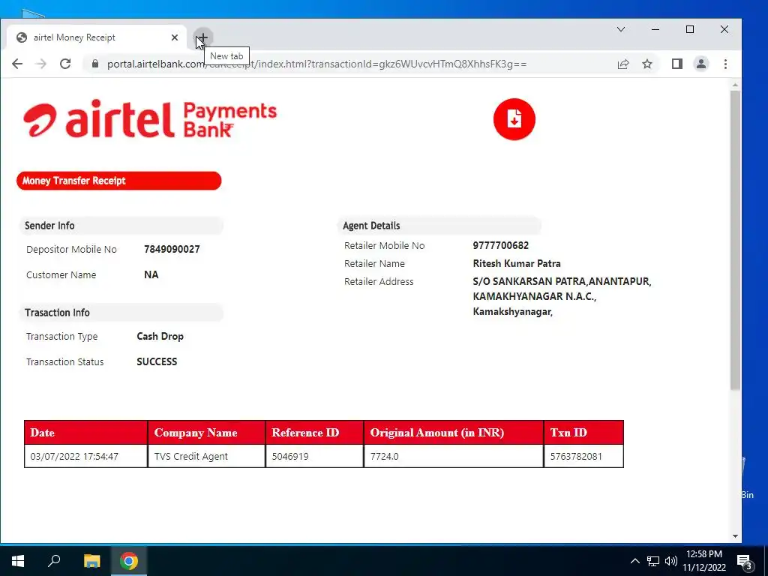Bookmark this page with the star
The width and height of the screenshot is (768, 576).
(x=647, y=64)
